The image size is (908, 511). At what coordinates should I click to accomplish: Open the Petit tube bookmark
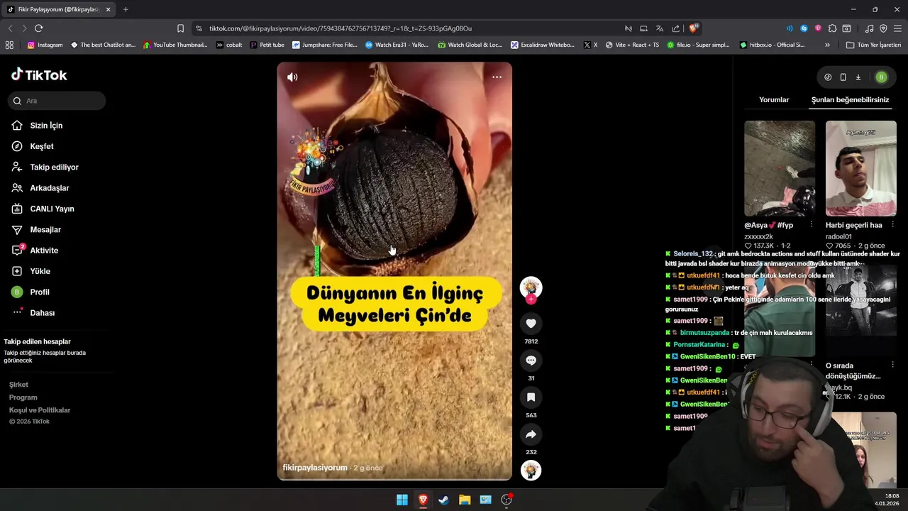(x=267, y=45)
